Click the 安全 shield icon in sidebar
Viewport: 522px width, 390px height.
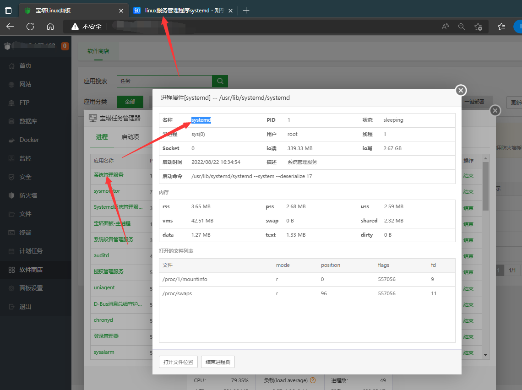coord(11,177)
